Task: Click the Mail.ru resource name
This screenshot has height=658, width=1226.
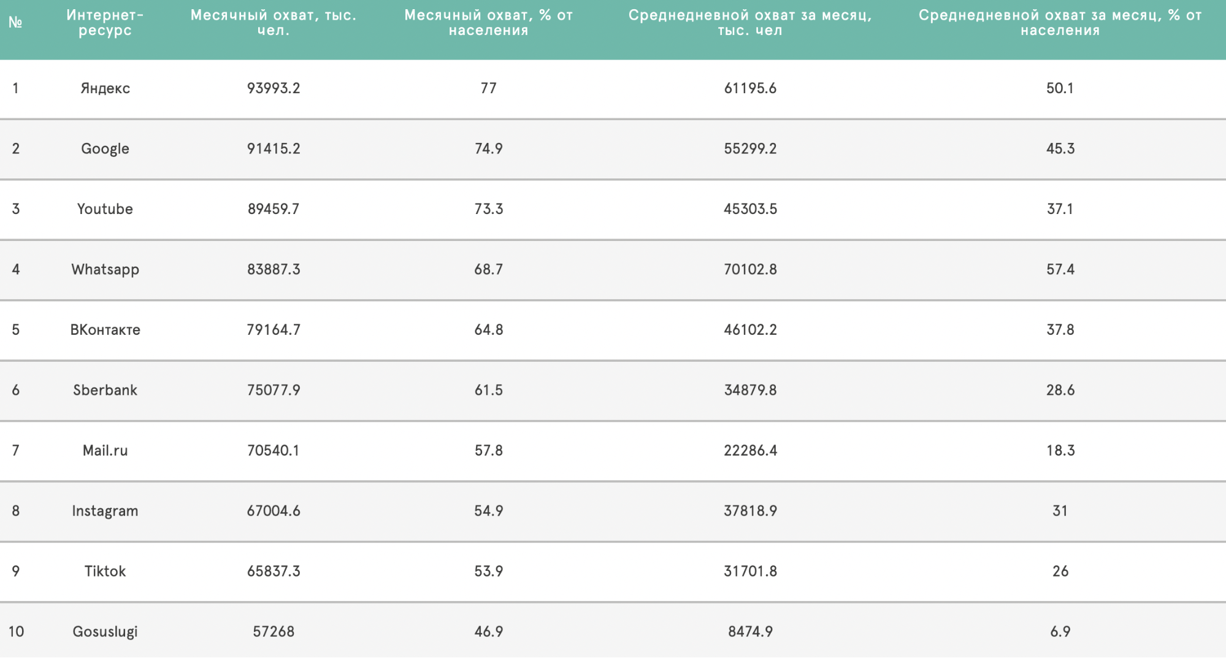Action: (105, 451)
